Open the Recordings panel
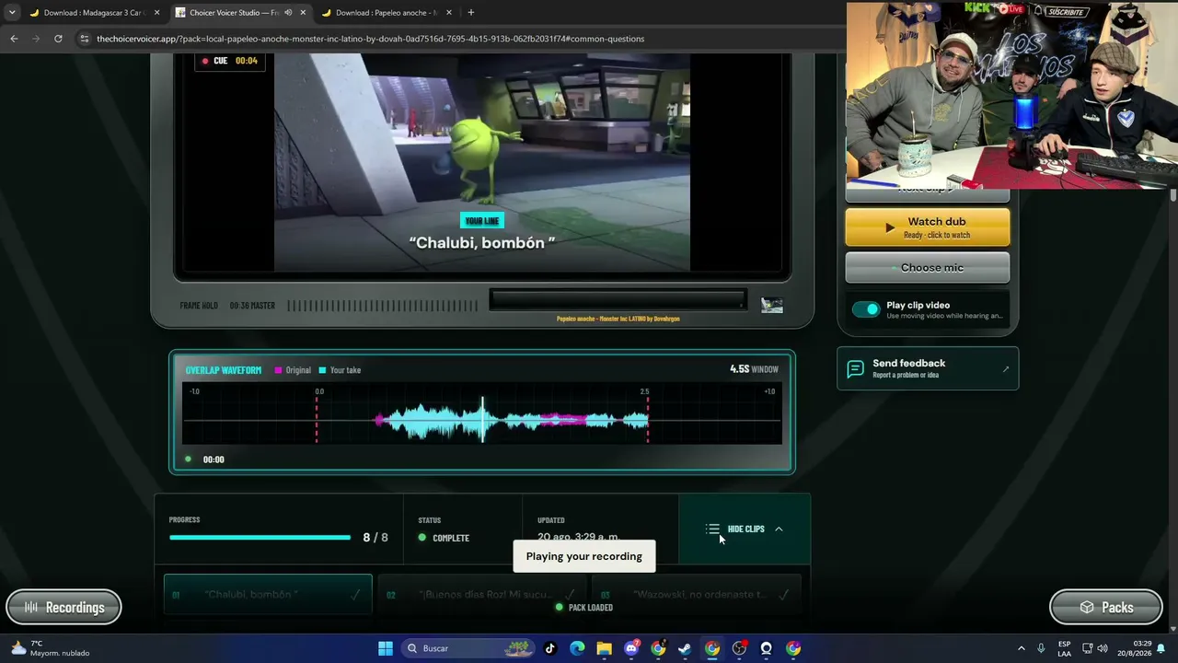Viewport: 1178px width, 663px height. (64, 607)
